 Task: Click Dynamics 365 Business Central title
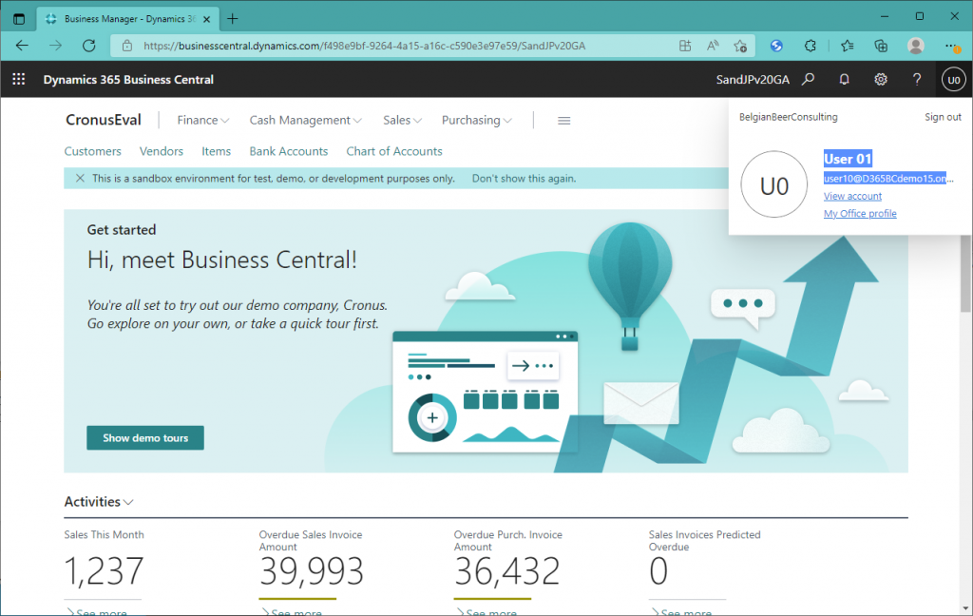[x=128, y=80]
